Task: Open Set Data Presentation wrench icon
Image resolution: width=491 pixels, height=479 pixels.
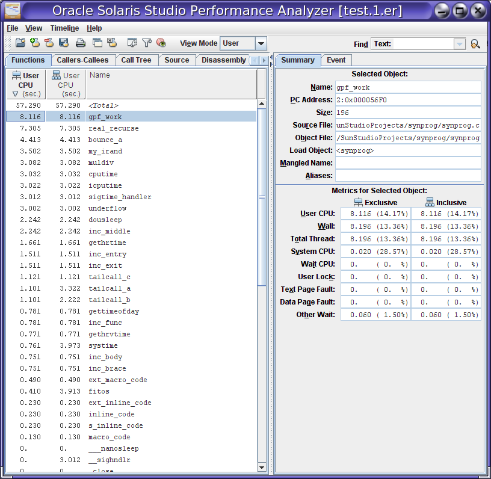Action: [132, 43]
